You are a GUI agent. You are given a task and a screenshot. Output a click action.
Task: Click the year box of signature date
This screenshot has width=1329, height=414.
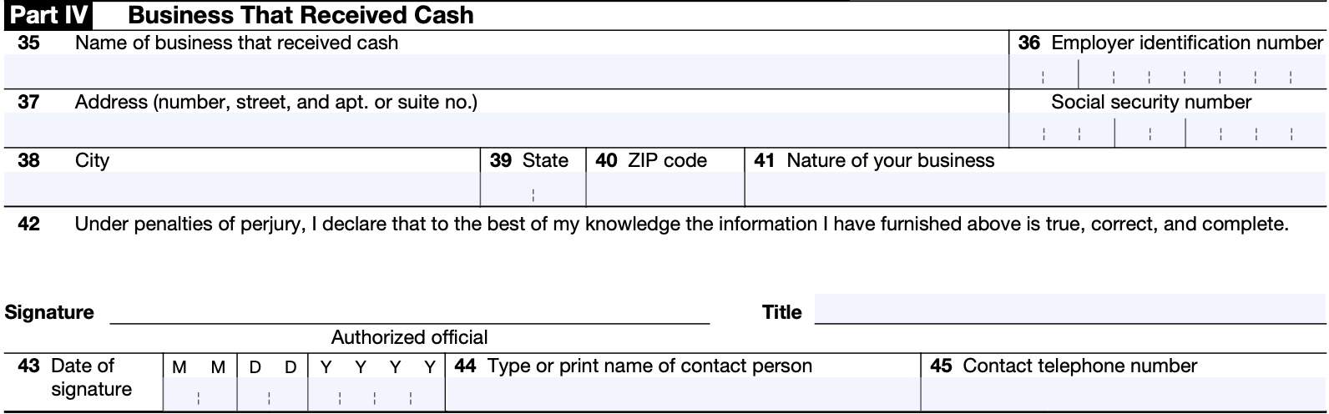[376, 394]
